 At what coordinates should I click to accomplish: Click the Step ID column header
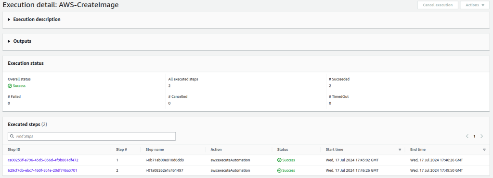(x=14, y=150)
